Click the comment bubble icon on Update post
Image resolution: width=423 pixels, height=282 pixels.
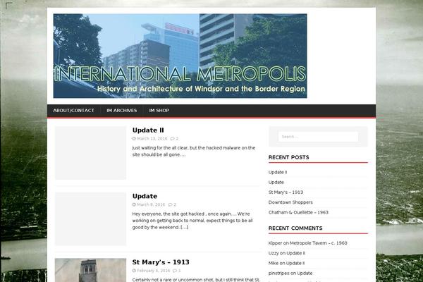click(170, 204)
